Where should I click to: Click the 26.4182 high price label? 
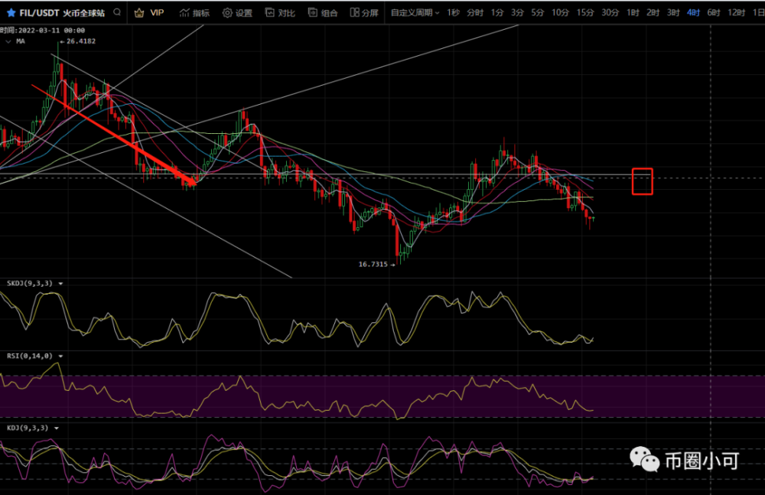point(81,41)
